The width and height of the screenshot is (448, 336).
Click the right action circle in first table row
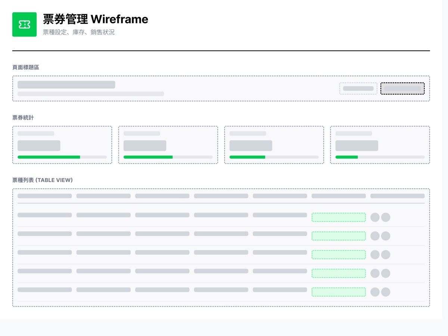tap(386, 217)
